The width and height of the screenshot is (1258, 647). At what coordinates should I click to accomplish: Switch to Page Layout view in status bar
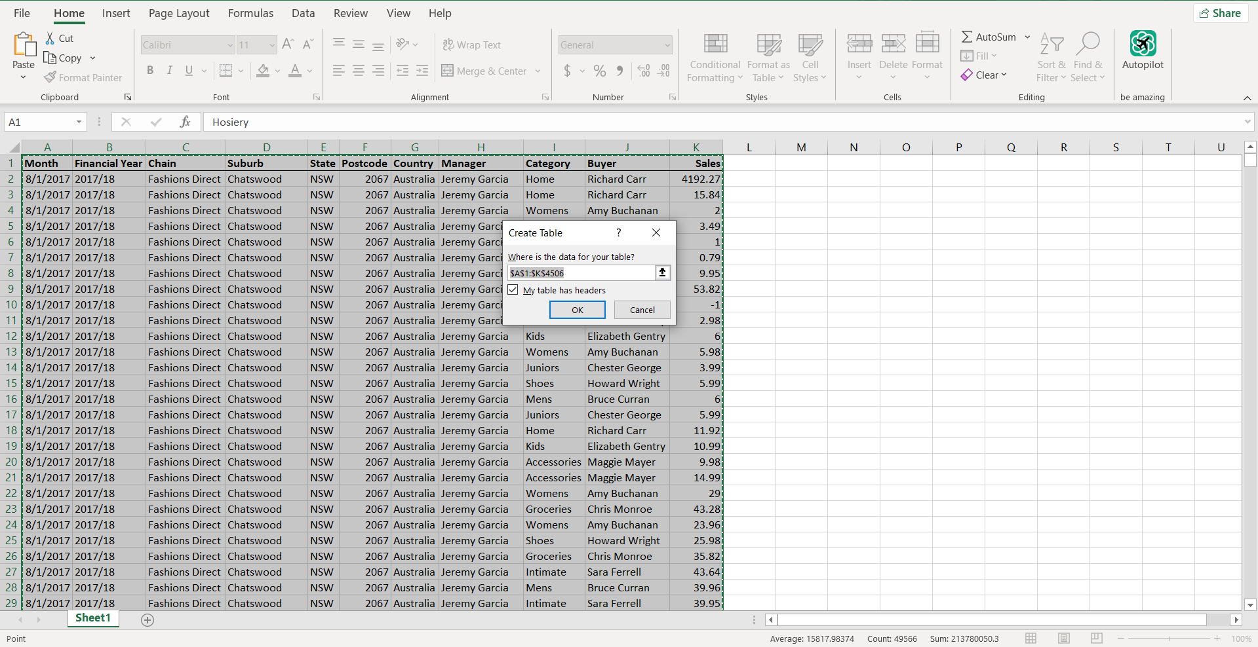[x=1063, y=638]
